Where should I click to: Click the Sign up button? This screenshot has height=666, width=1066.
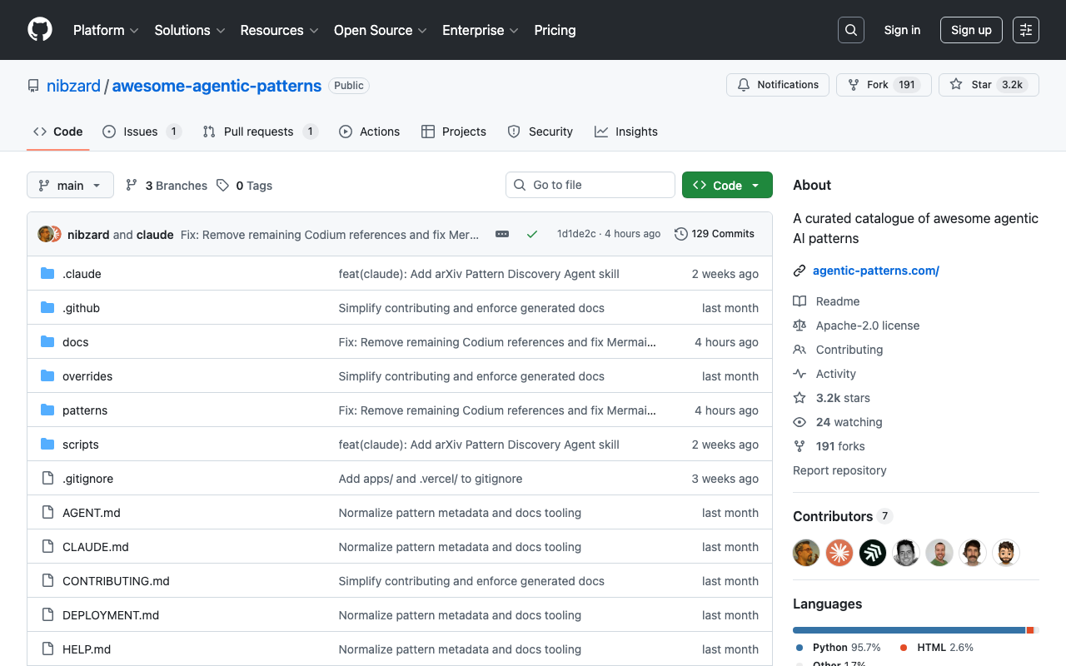(x=971, y=30)
